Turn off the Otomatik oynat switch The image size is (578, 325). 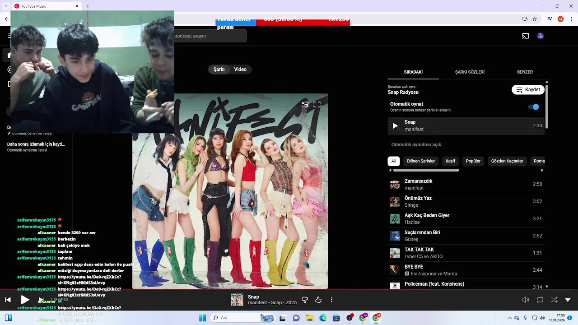coord(533,107)
